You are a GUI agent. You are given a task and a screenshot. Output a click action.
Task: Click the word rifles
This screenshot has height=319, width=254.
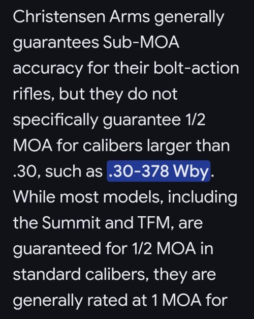(33, 94)
